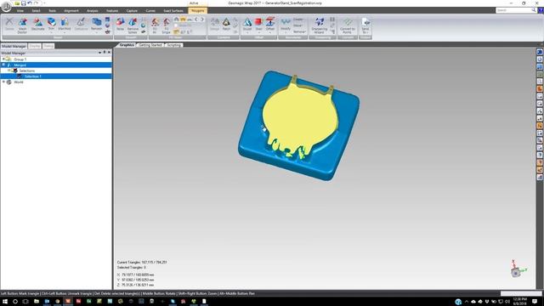
Task: Click the Remesh tool
Action: coord(96,25)
